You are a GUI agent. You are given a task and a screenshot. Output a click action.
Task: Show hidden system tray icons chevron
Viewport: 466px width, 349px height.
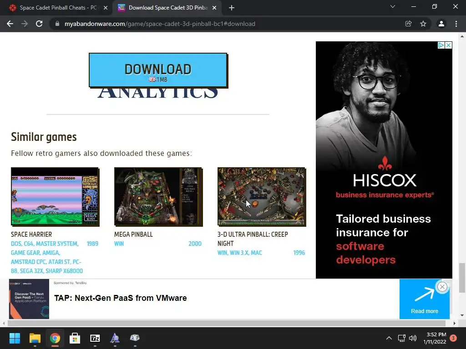pyautogui.click(x=389, y=338)
